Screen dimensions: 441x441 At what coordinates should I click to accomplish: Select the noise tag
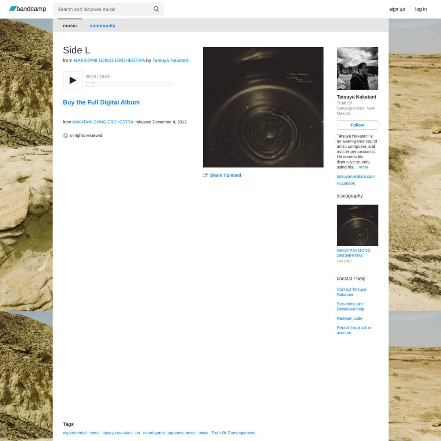[x=203, y=433]
